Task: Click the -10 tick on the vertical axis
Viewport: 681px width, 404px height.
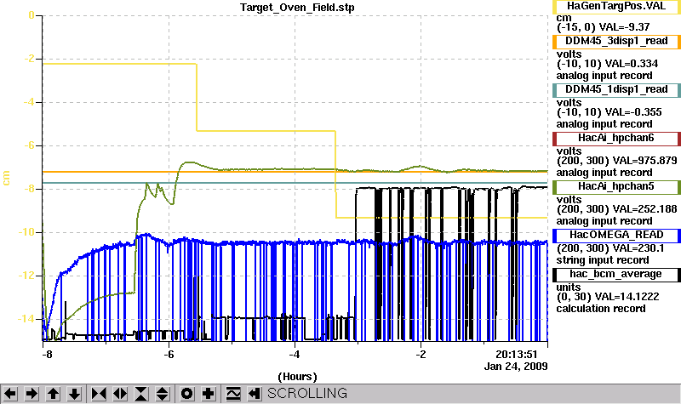Action: click(26, 232)
